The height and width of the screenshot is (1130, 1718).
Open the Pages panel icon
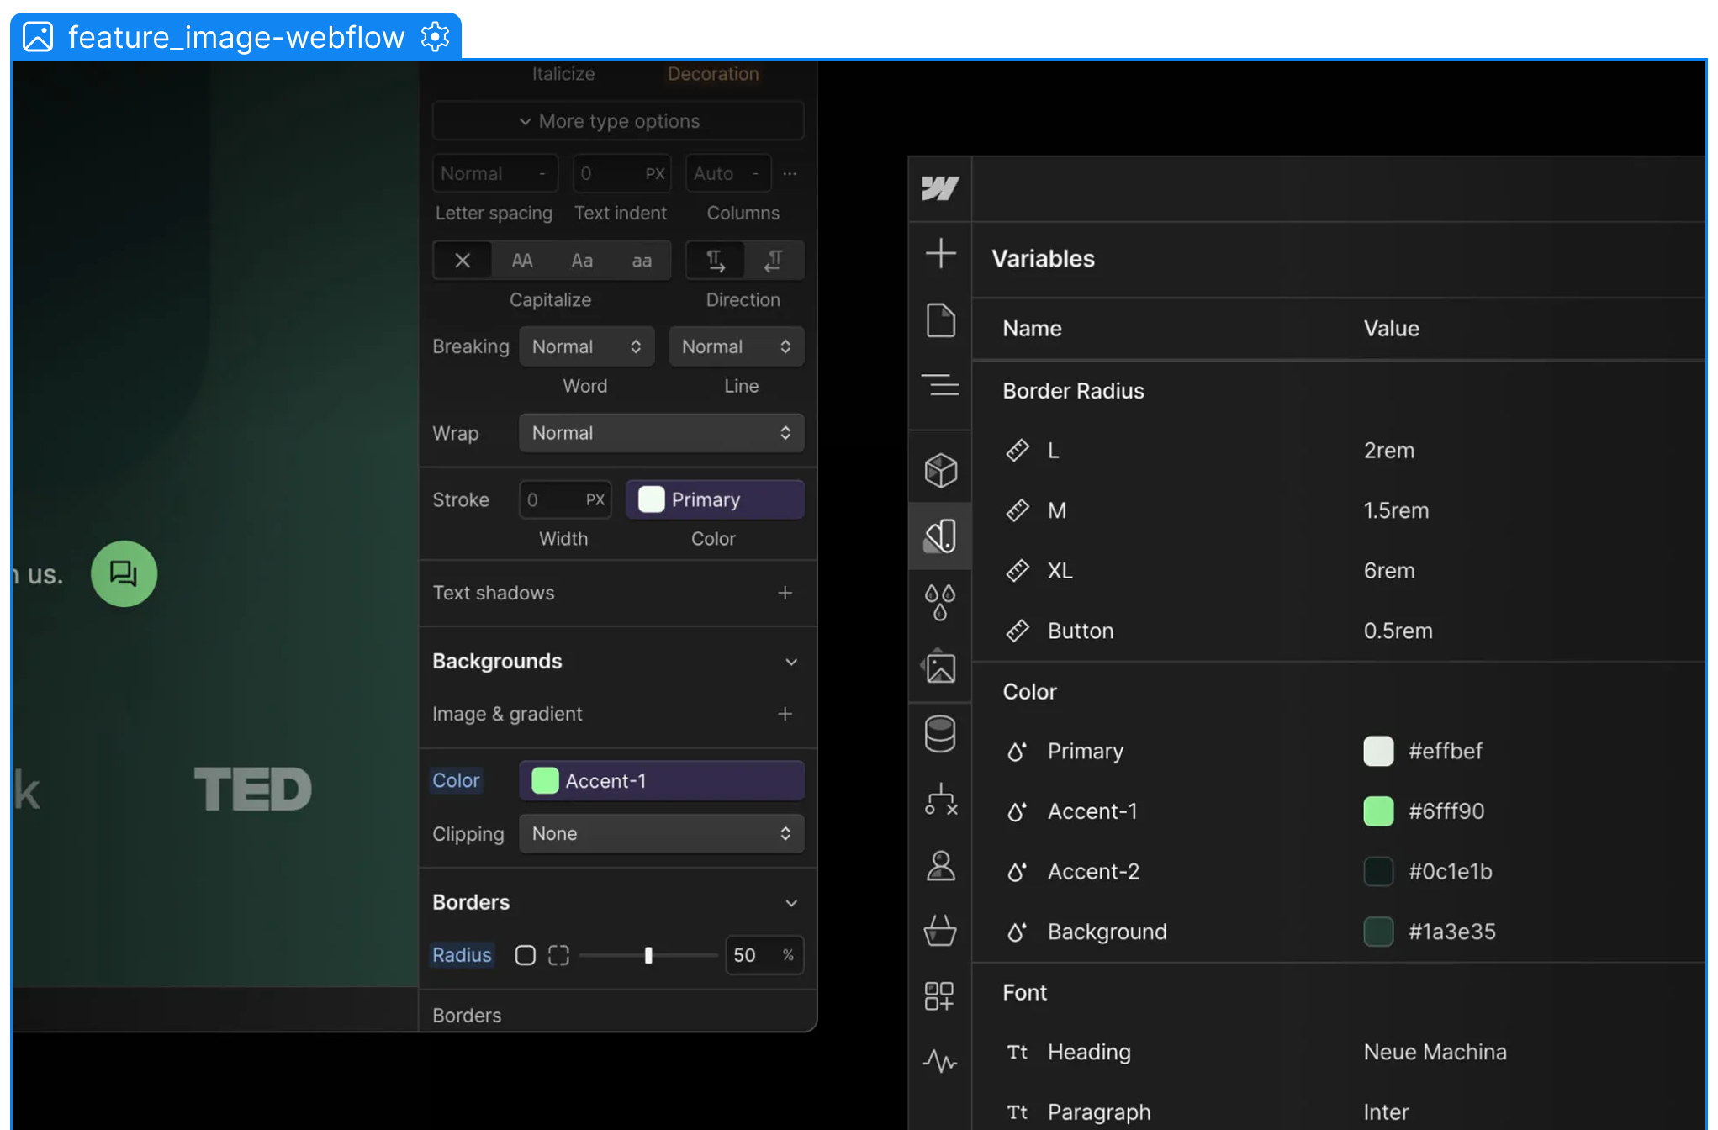(940, 319)
